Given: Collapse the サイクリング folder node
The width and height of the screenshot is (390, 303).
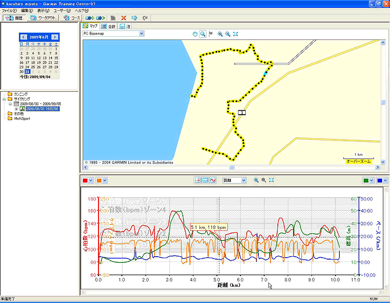Looking at the screenshot, I should 4,99.
